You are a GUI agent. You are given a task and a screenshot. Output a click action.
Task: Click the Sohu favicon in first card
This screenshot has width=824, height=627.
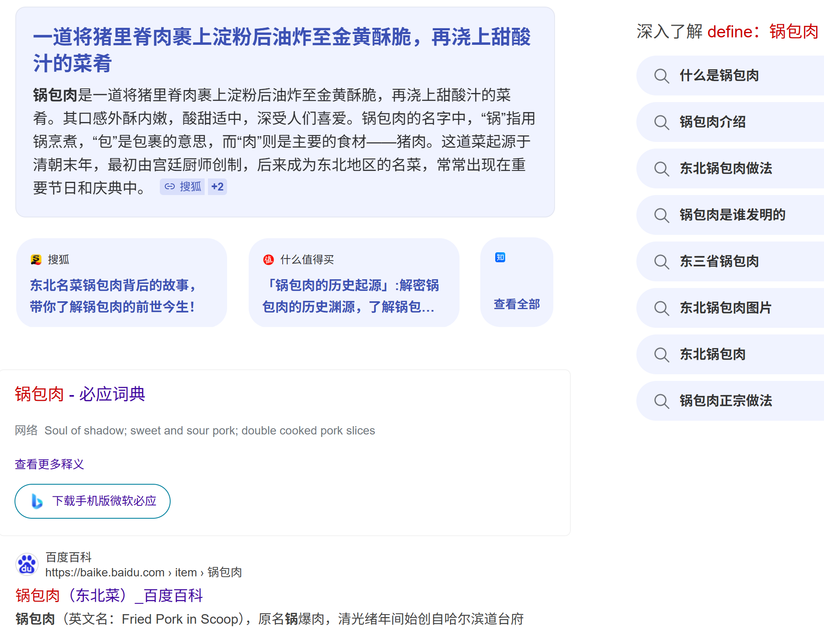(36, 260)
